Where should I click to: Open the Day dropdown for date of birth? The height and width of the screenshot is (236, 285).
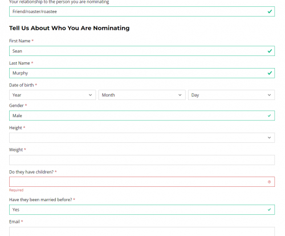click(x=231, y=95)
